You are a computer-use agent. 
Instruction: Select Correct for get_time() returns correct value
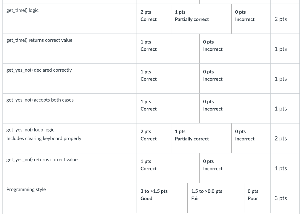click(149, 46)
